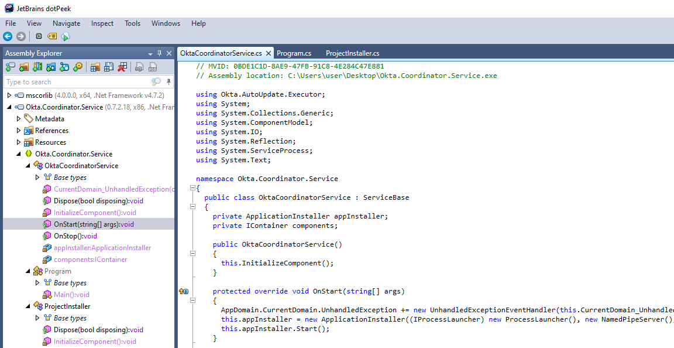Expand the mscorlib assembly node

click(x=9, y=95)
